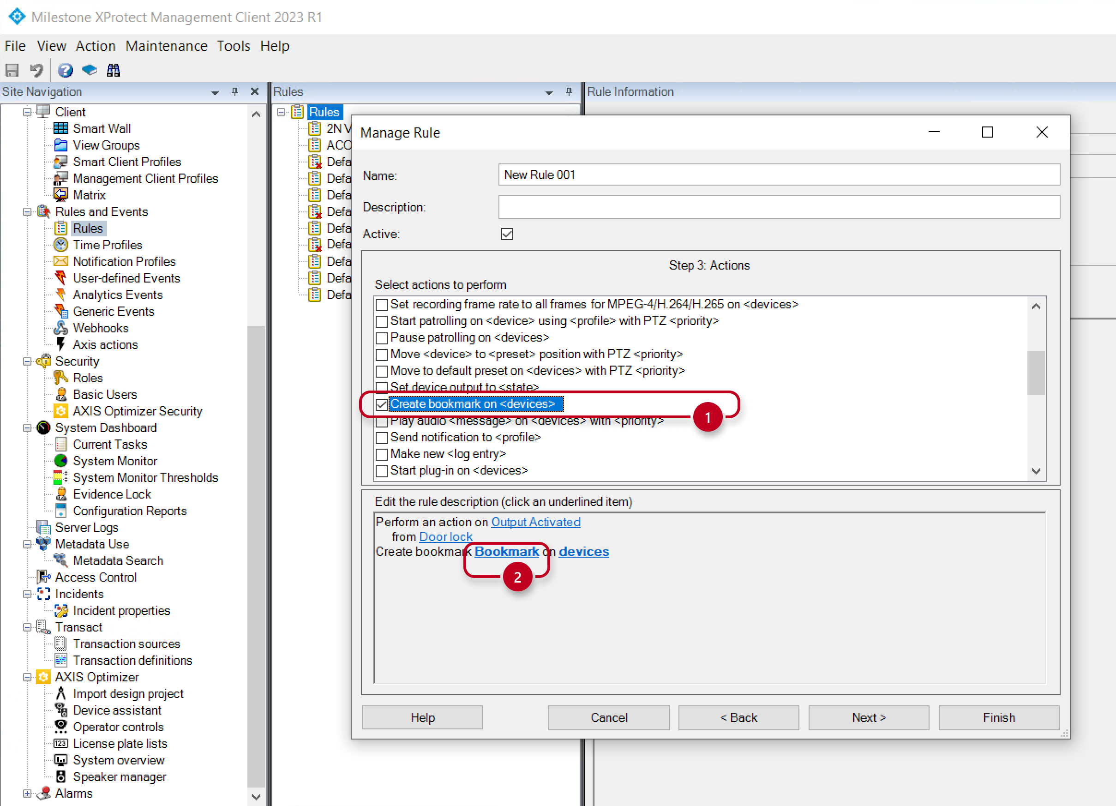Open the Action menu

(96, 46)
